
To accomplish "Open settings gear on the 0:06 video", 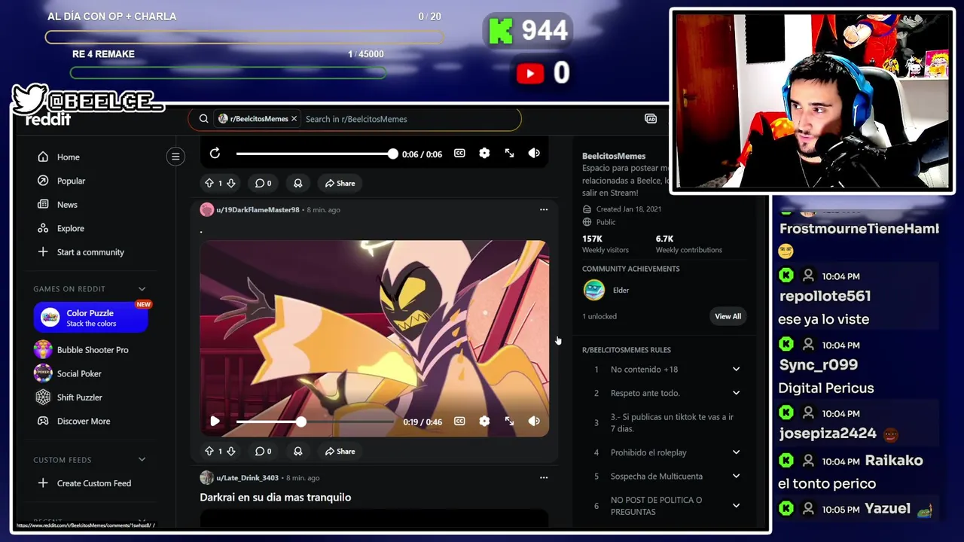I will [x=484, y=154].
